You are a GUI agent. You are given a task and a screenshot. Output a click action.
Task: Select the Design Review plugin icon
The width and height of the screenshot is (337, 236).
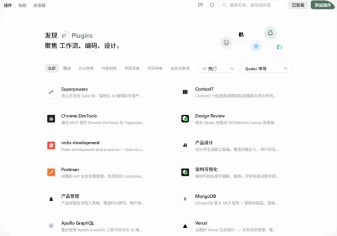point(185,119)
